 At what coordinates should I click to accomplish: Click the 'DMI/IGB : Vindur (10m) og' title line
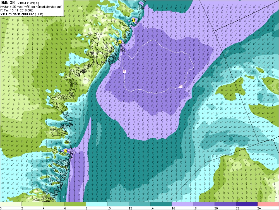20,3
